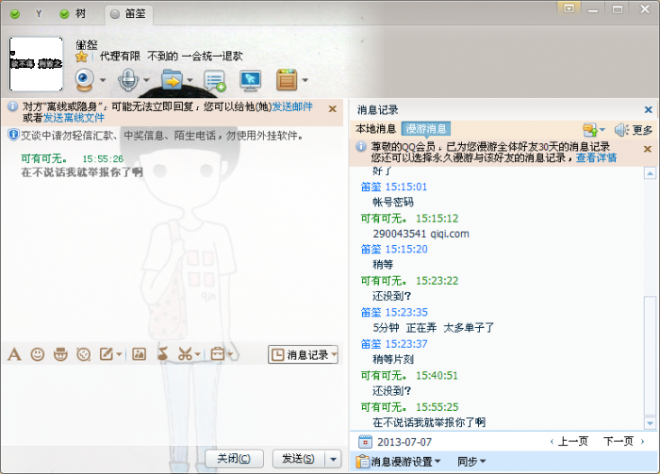Click the security shield warning icon
Screen dimensions: 660x474
pos(13,135)
